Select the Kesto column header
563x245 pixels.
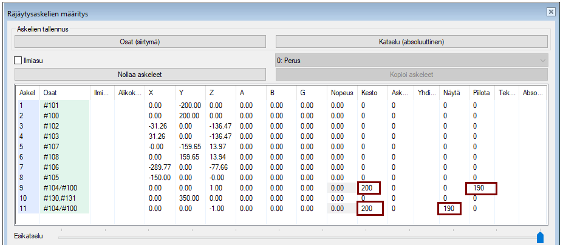tap(369, 93)
